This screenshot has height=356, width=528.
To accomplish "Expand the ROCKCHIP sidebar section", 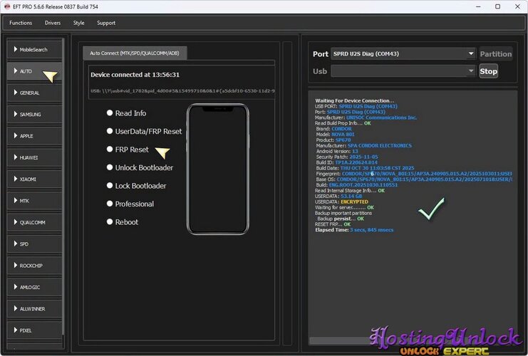I will tap(34, 266).
